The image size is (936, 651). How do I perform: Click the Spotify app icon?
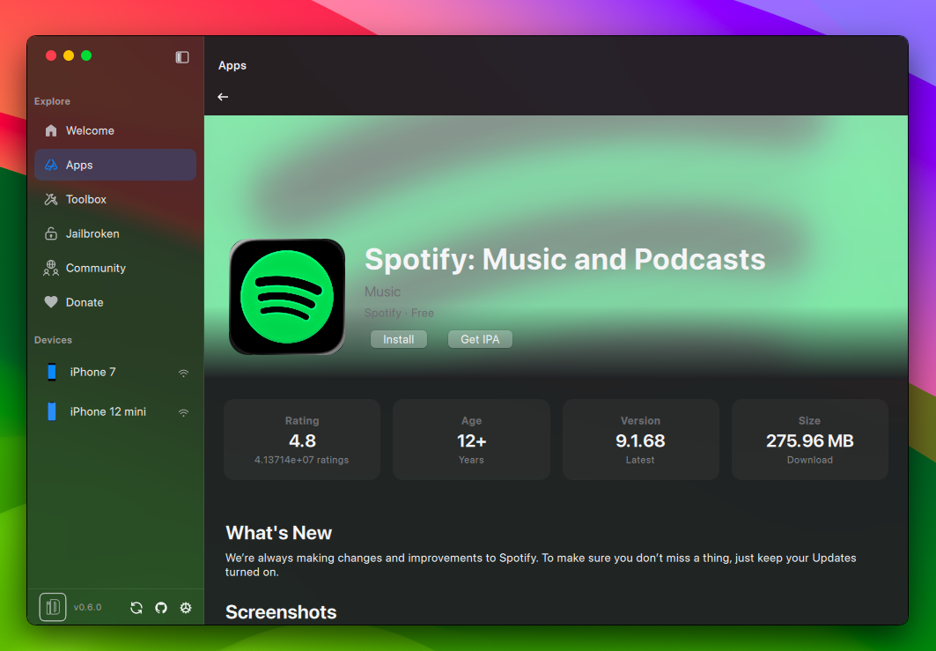tap(287, 297)
